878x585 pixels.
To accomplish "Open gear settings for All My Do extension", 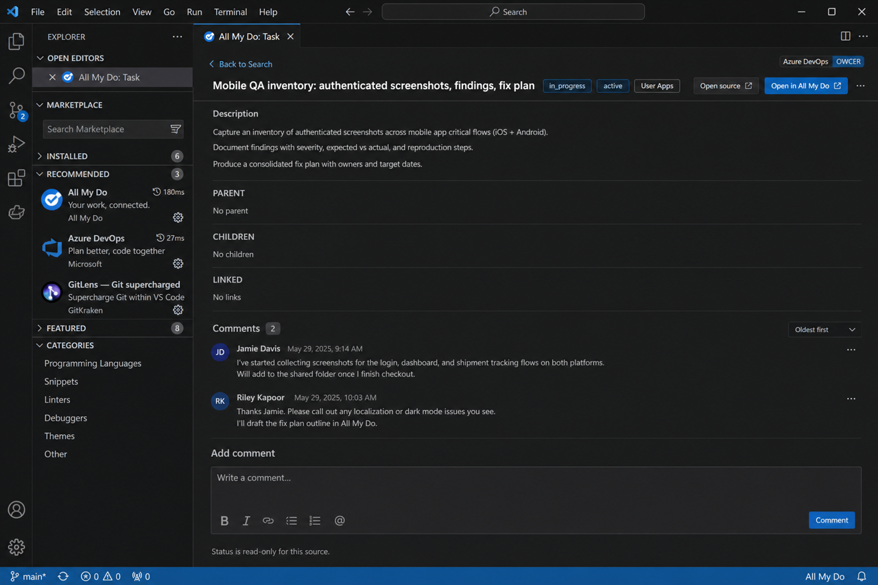I will coord(178,217).
